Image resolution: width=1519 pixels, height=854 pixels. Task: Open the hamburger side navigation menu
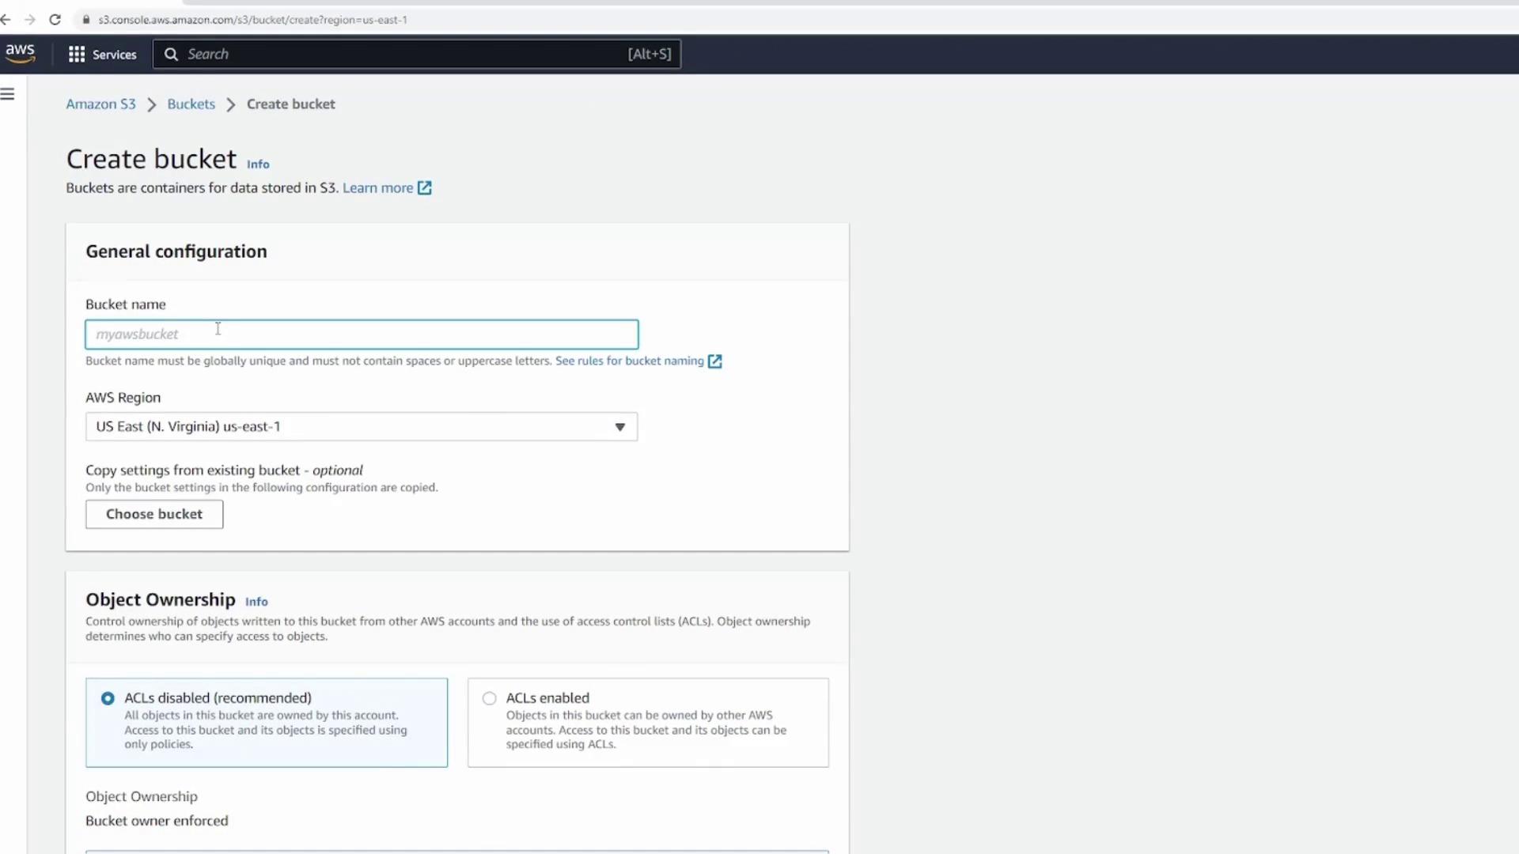[x=8, y=94]
